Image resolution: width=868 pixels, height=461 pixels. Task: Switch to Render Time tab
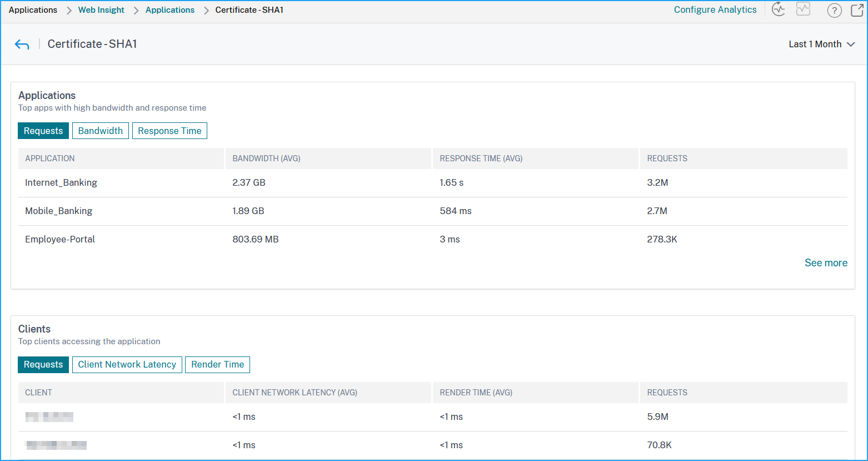tap(218, 365)
